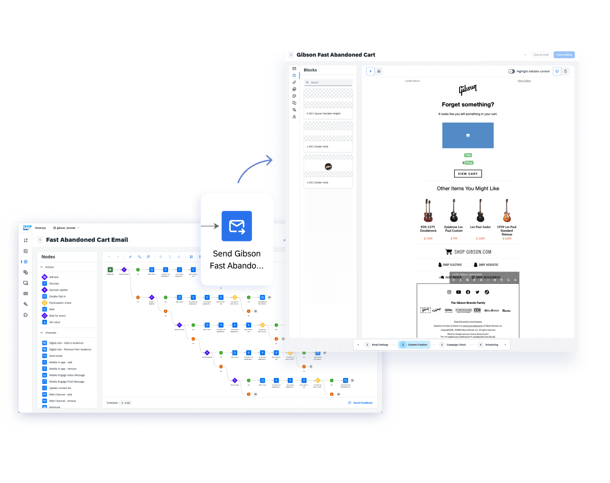Go back from Fast Abandoned Cart Email
Screen dimensions: 610x483
[x=40, y=240]
